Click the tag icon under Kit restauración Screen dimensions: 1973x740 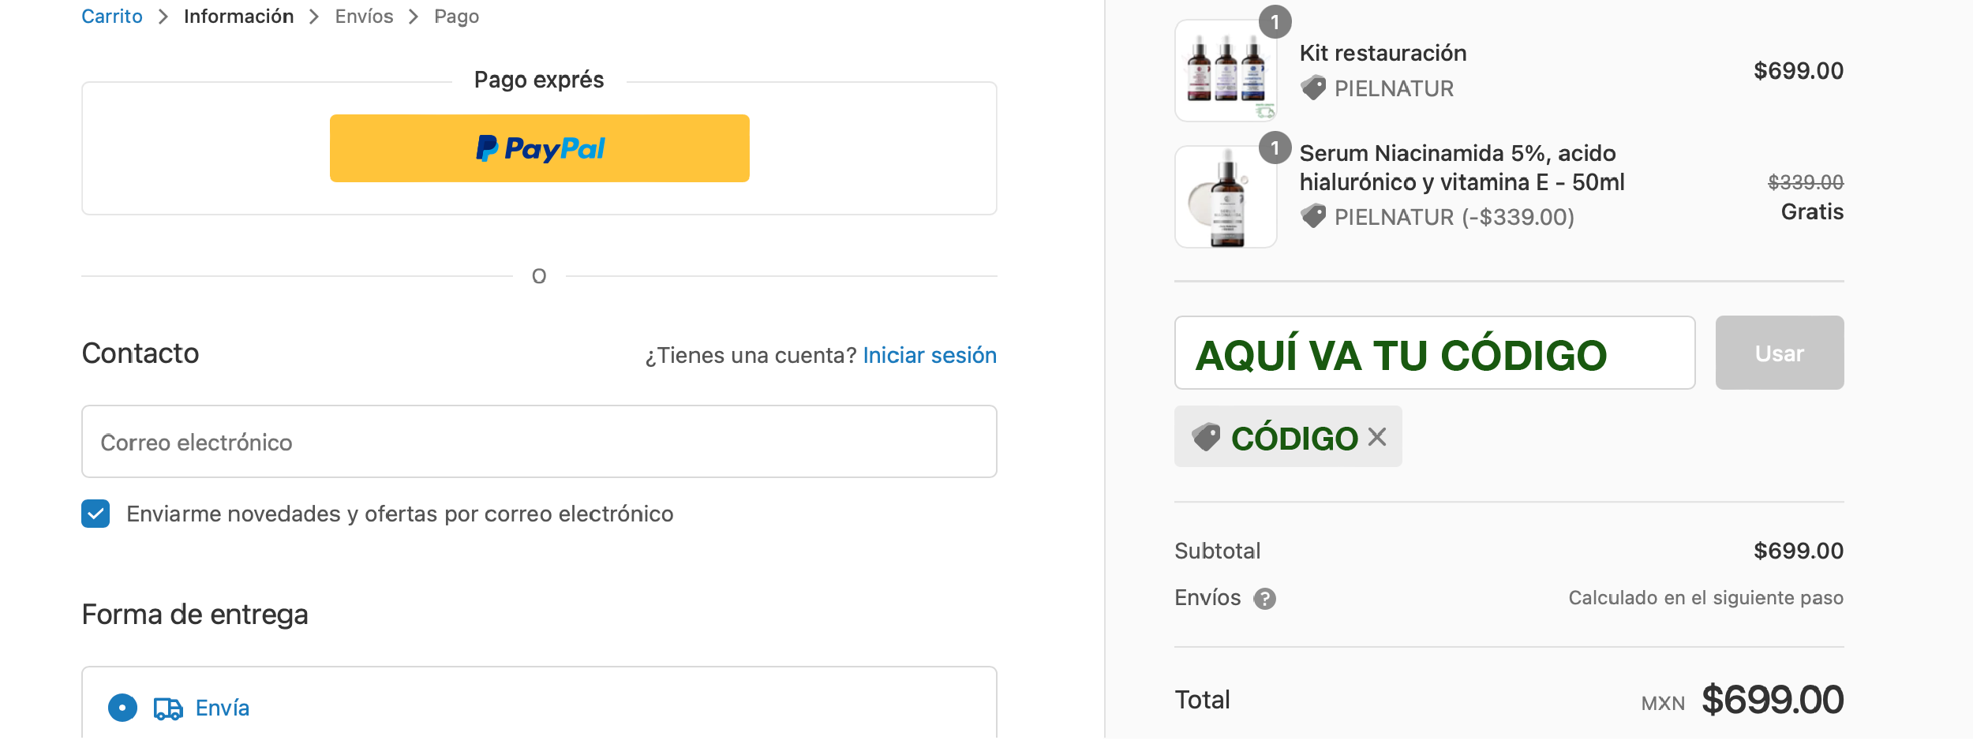[1313, 88]
